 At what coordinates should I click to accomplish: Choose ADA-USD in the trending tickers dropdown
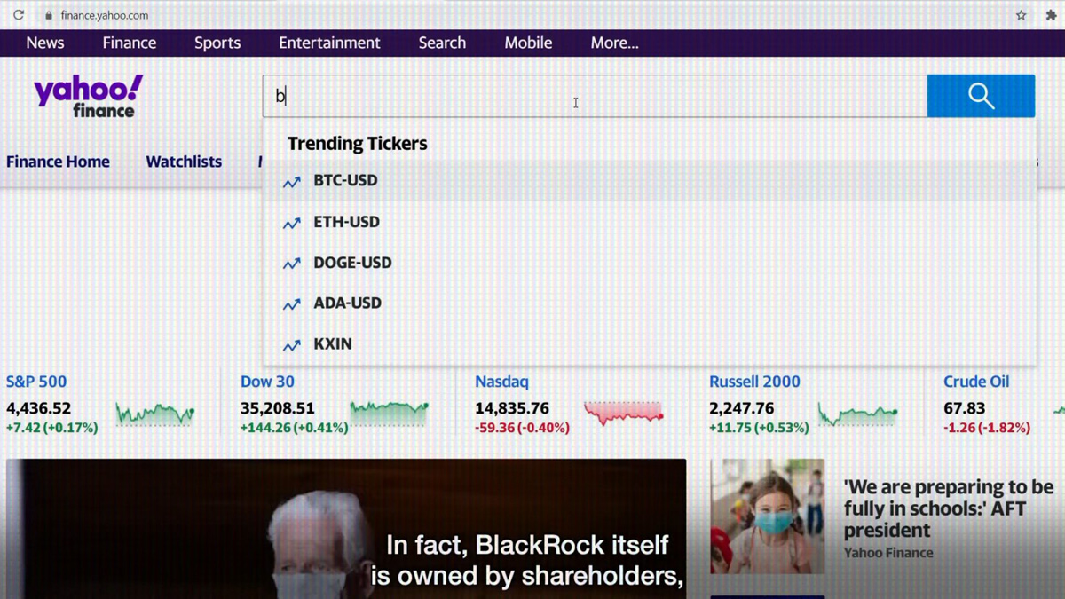click(347, 303)
